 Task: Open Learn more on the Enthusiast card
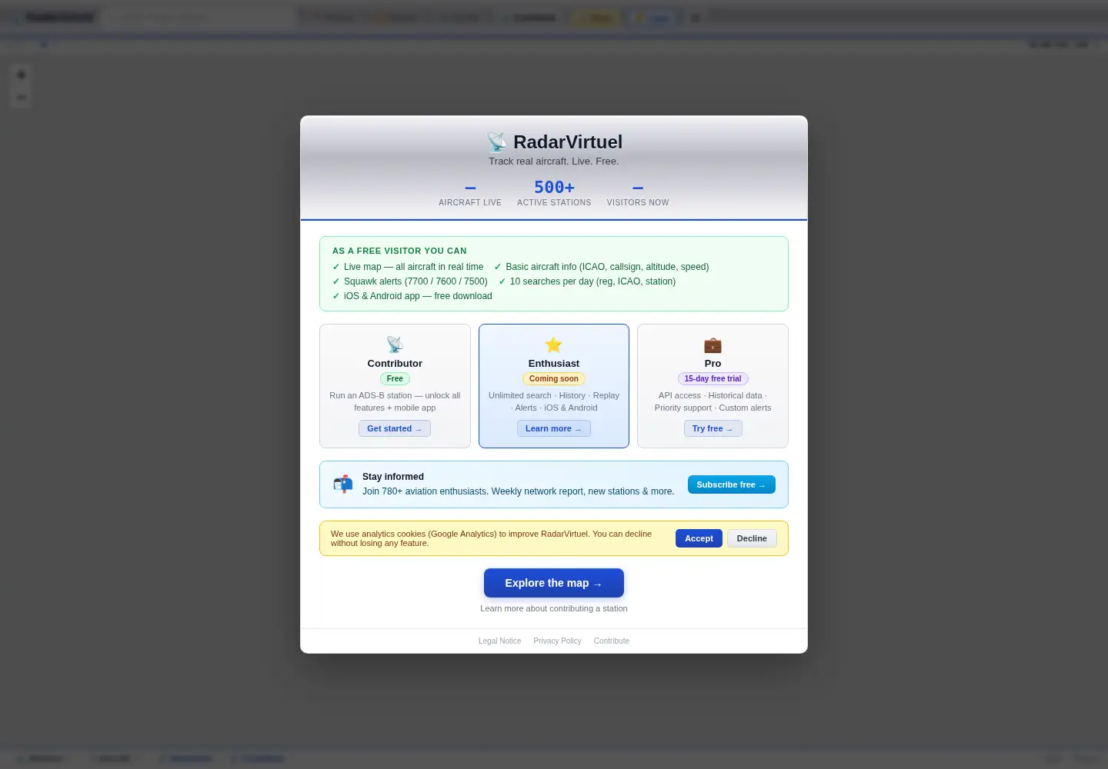tap(554, 428)
